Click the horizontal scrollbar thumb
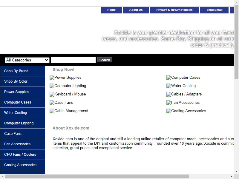239x179 pixels. coord(97,176)
